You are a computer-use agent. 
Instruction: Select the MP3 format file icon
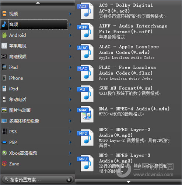[85, 164]
